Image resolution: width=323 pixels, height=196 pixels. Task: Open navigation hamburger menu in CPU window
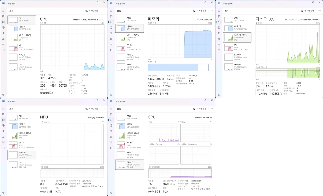3,11
